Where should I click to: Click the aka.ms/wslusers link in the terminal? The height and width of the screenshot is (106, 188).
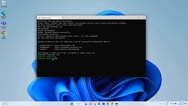pyautogui.click(x=72, y=25)
